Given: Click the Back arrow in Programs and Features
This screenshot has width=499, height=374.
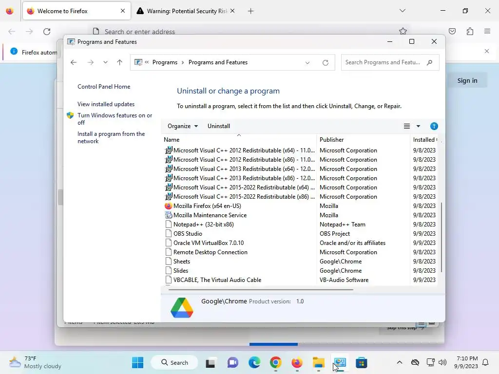Looking at the screenshot, I should pyautogui.click(x=74, y=62).
